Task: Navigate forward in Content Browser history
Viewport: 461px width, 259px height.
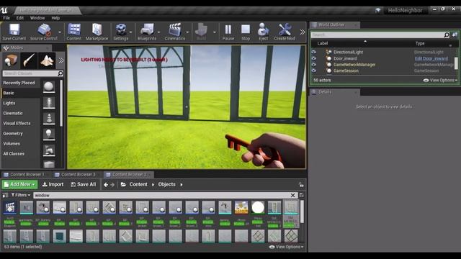Action: tap(112, 185)
